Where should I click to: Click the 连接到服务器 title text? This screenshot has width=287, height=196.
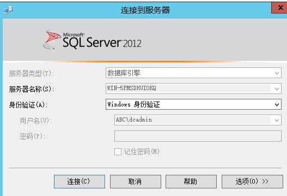click(x=145, y=10)
